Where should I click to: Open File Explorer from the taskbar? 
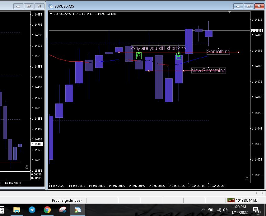tap(16, 210)
